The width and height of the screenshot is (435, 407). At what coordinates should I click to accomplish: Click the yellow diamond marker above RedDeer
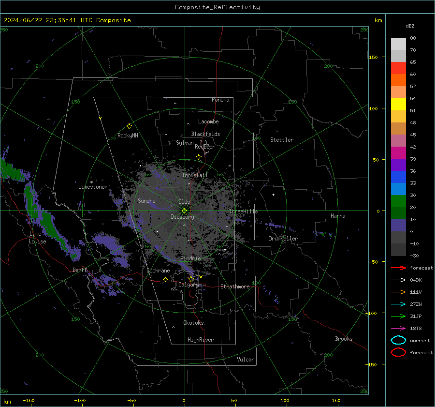(x=199, y=157)
